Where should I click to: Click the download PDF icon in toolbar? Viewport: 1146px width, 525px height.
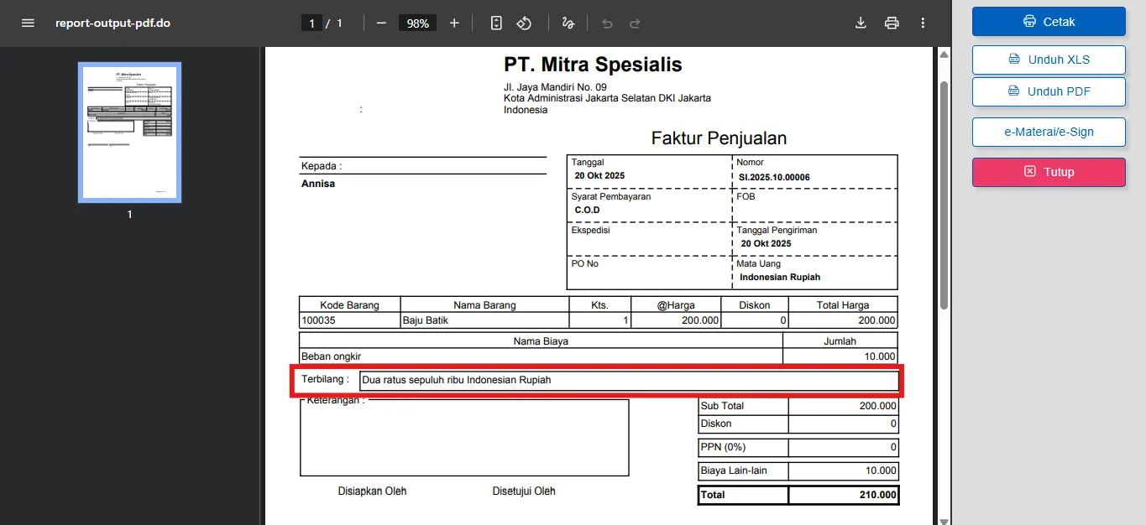[x=860, y=23]
